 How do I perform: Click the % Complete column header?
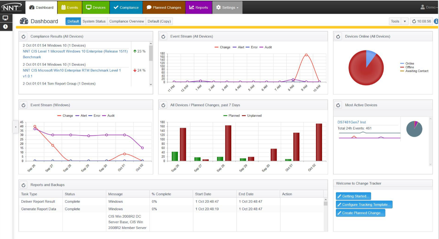pyautogui.click(x=171, y=194)
